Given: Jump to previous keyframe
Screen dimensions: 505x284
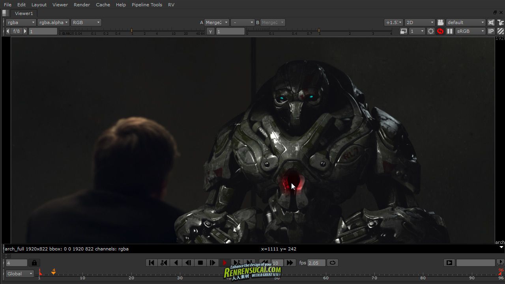Looking at the screenshot, I should (164, 263).
